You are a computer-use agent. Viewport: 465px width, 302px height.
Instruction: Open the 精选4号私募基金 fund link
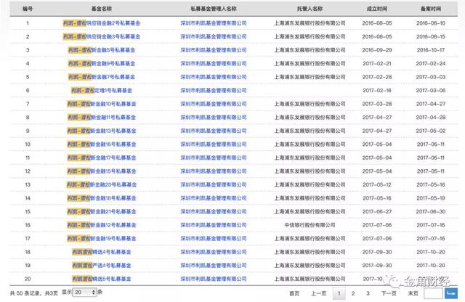tap(102, 252)
